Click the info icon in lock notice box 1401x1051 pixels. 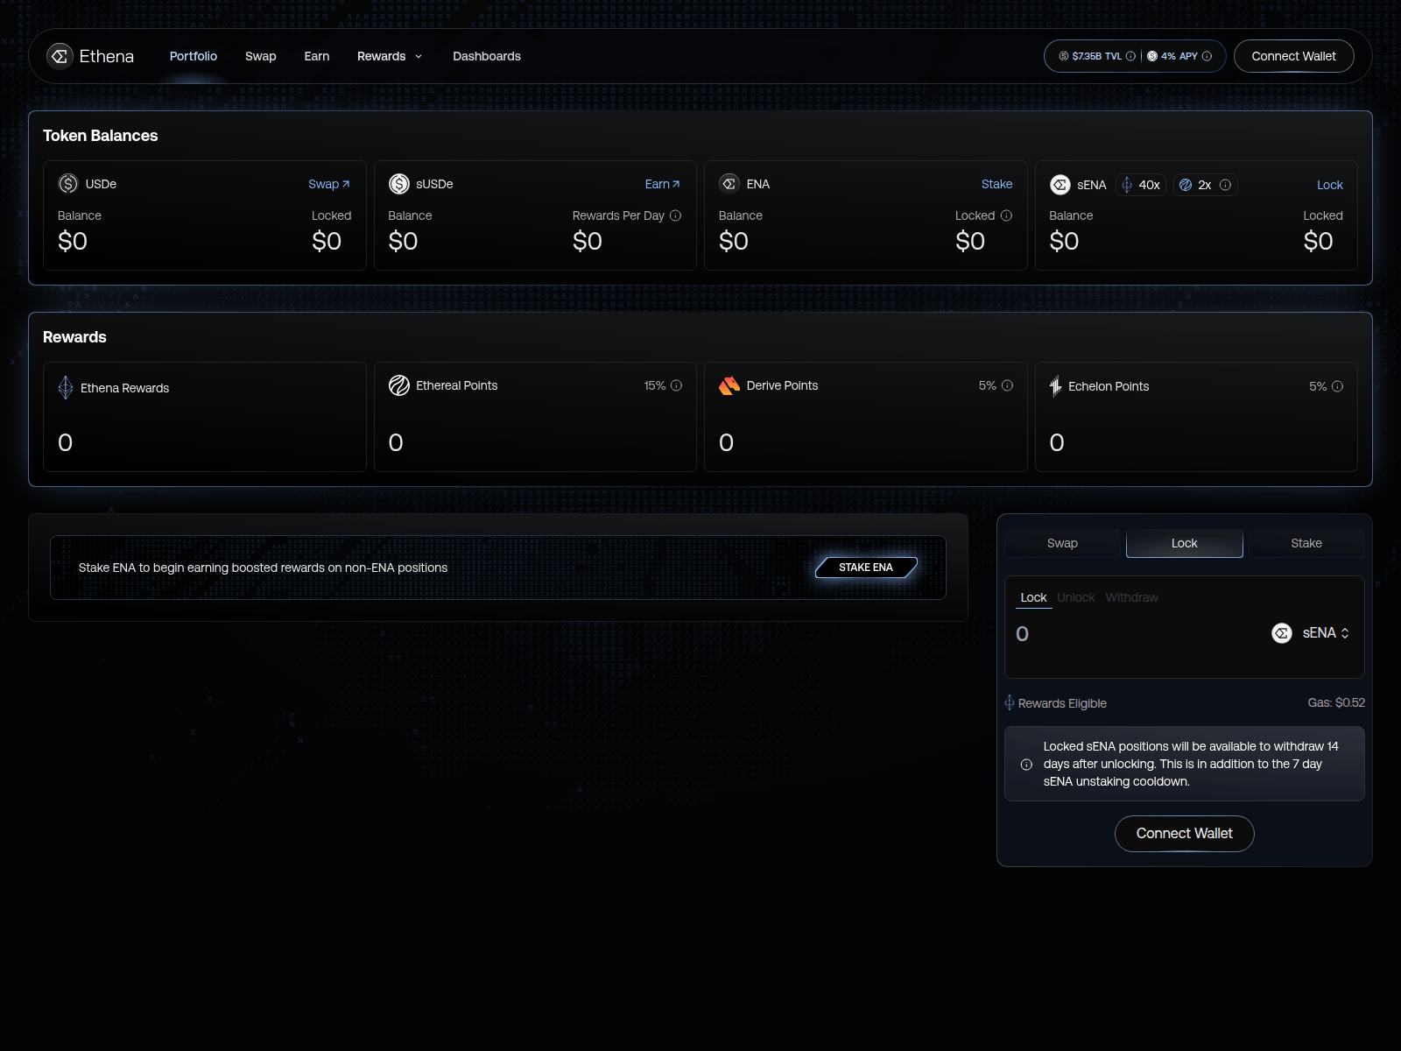coord(1026,765)
